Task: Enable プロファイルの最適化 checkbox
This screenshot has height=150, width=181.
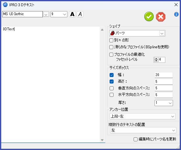Action: [111, 54]
